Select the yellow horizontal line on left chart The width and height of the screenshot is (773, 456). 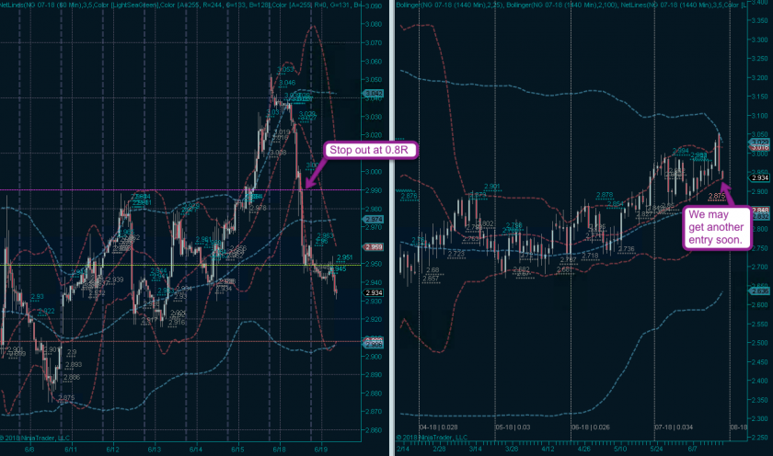coord(138,266)
